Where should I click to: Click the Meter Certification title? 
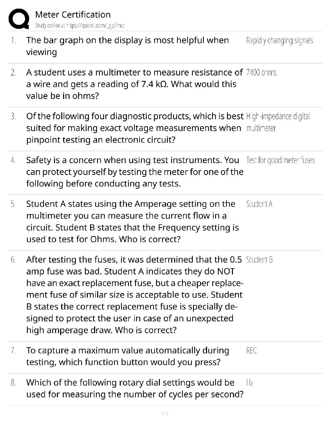pos(73,15)
